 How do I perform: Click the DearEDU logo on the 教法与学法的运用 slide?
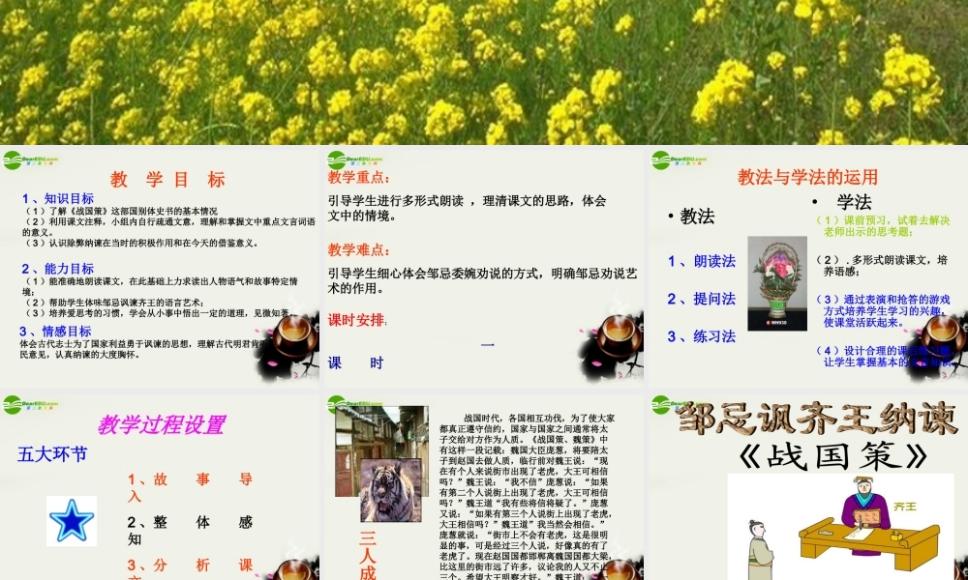(x=680, y=160)
